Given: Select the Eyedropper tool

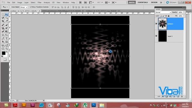Looking at the screenshot, I should [7, 21].
